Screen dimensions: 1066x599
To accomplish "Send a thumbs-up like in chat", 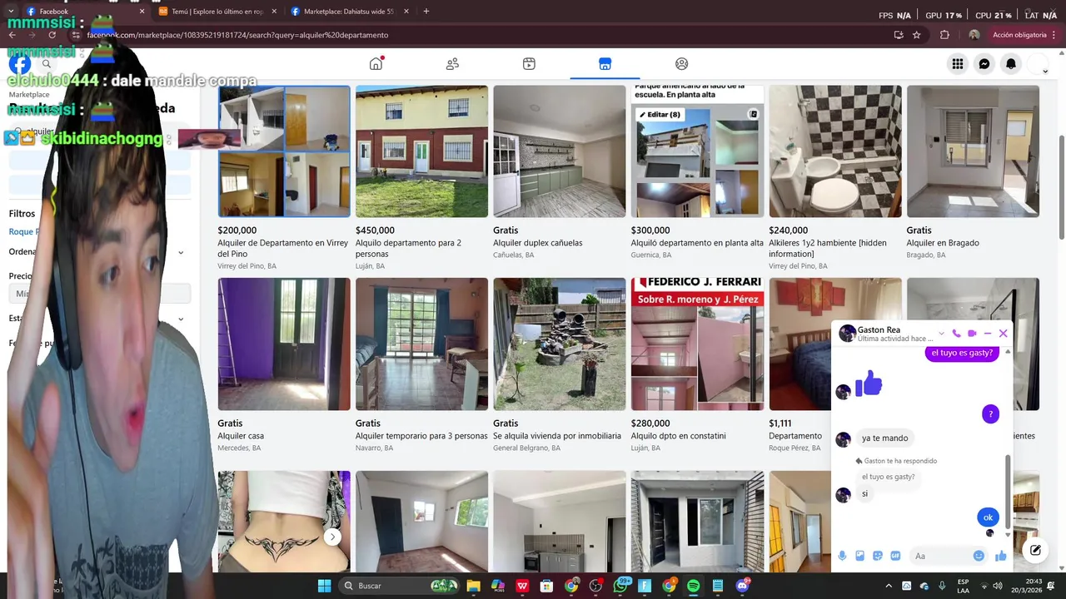I will pyautogui.click(x=1000, y=556).
